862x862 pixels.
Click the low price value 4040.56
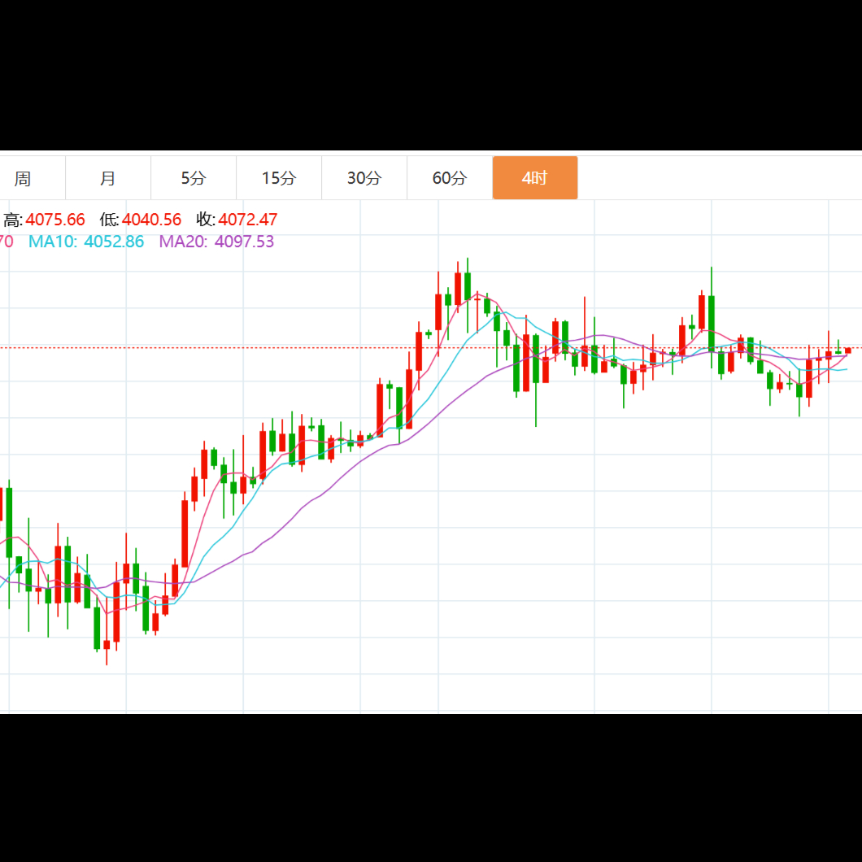point(151,220)
